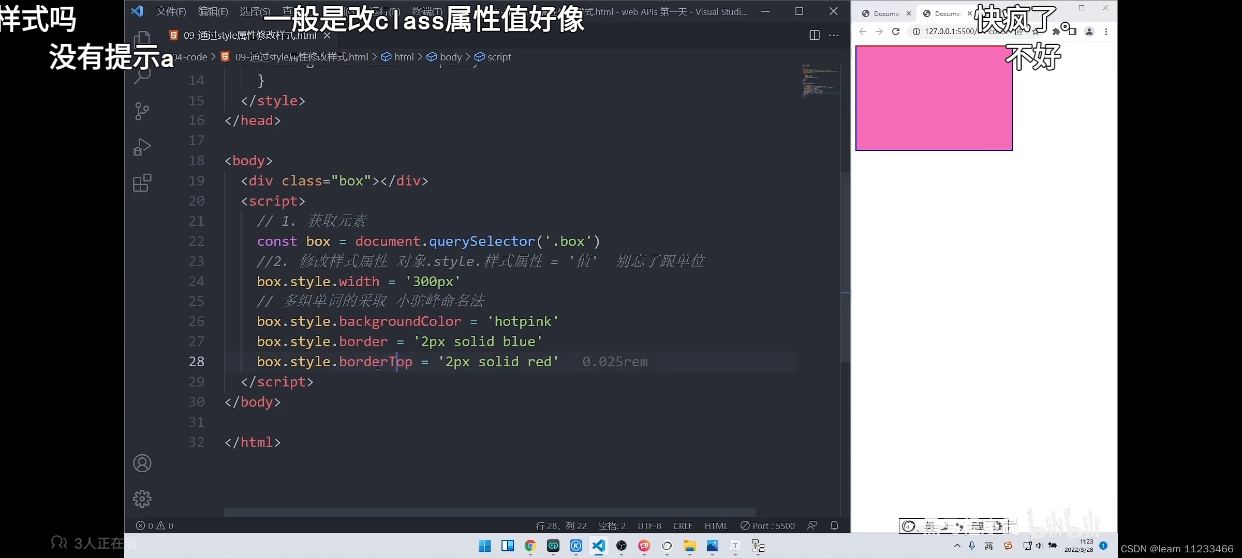Toggle Live Server on Port 5500

768,525
